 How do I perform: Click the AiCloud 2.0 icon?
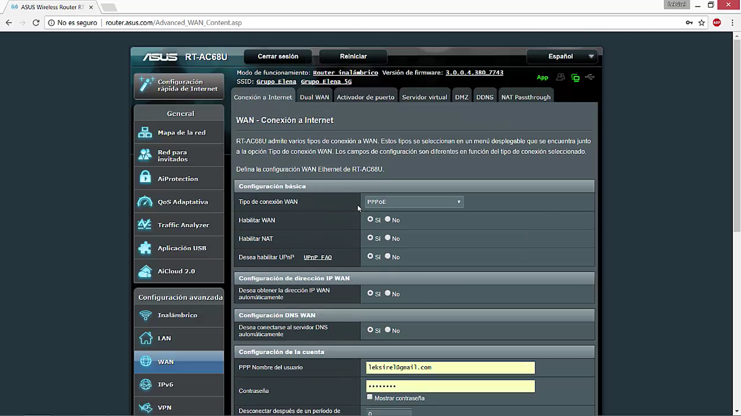145,271
